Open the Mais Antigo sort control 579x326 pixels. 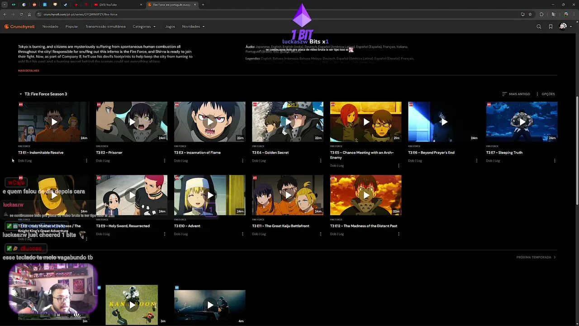point(516,94)
